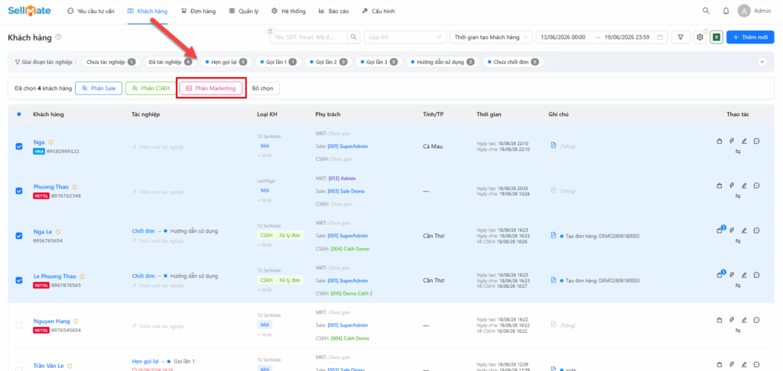This screenshot has width=783, height=371.
Task: Filter by Đã tác nghiệp stage
Action: (x=171, y=63)
